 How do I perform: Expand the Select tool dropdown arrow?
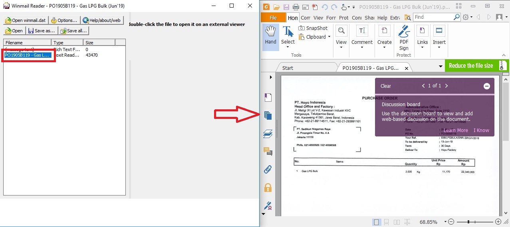pos(288,47)
